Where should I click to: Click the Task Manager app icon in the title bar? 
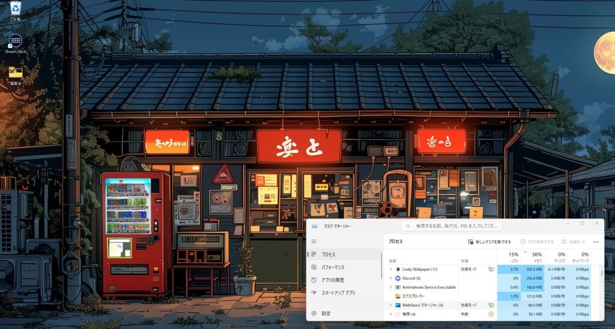(x=315, y=226)
